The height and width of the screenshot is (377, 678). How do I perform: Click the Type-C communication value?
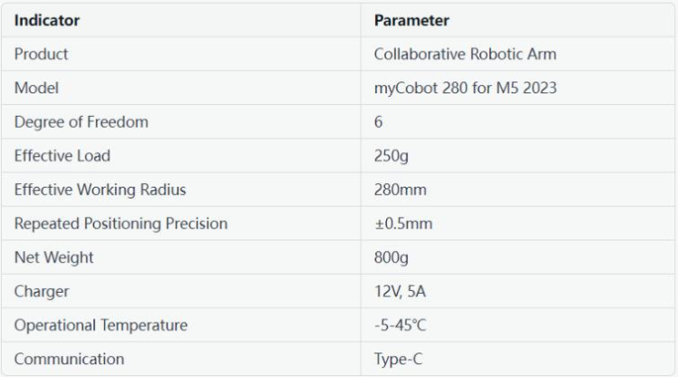[x=397, y=359]
